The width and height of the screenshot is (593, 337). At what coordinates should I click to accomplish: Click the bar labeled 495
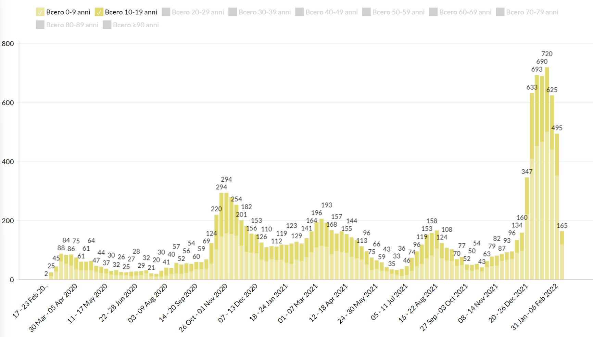(557, 205)
